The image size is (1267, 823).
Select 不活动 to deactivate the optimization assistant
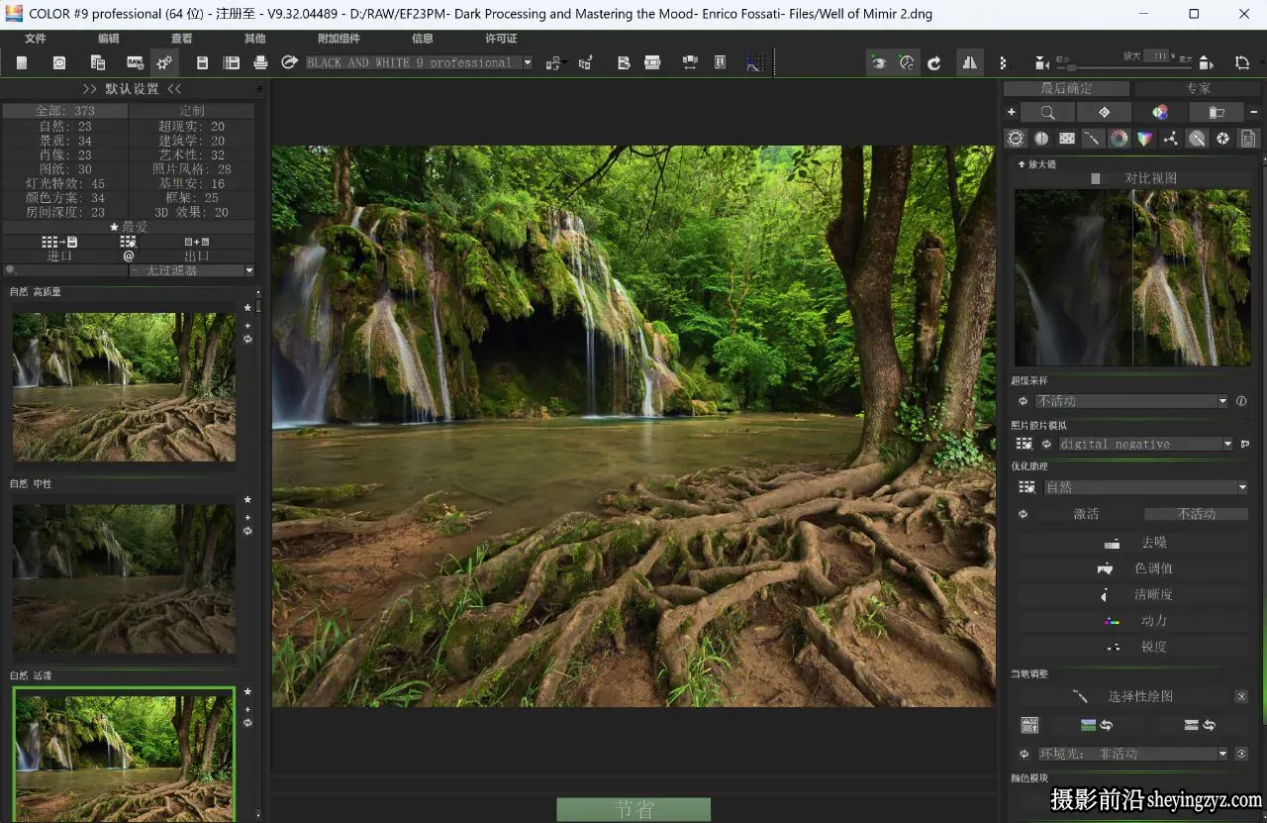[1197, 513]
